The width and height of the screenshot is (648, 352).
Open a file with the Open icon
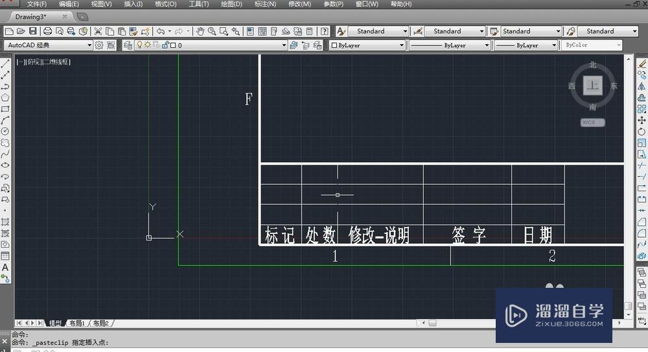(21, 31)
